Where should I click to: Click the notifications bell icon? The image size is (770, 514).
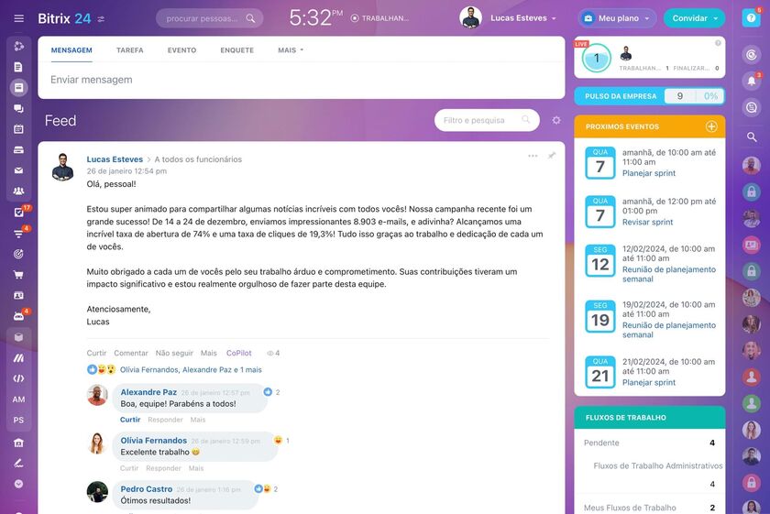(752, 81)
